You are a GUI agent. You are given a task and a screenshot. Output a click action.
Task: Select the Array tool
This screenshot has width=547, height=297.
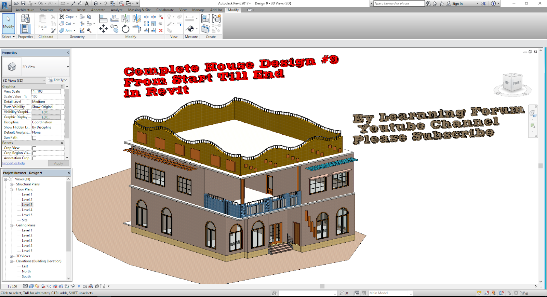tap(146, 24)
